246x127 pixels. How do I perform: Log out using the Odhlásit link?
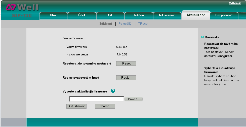point(234,3)
